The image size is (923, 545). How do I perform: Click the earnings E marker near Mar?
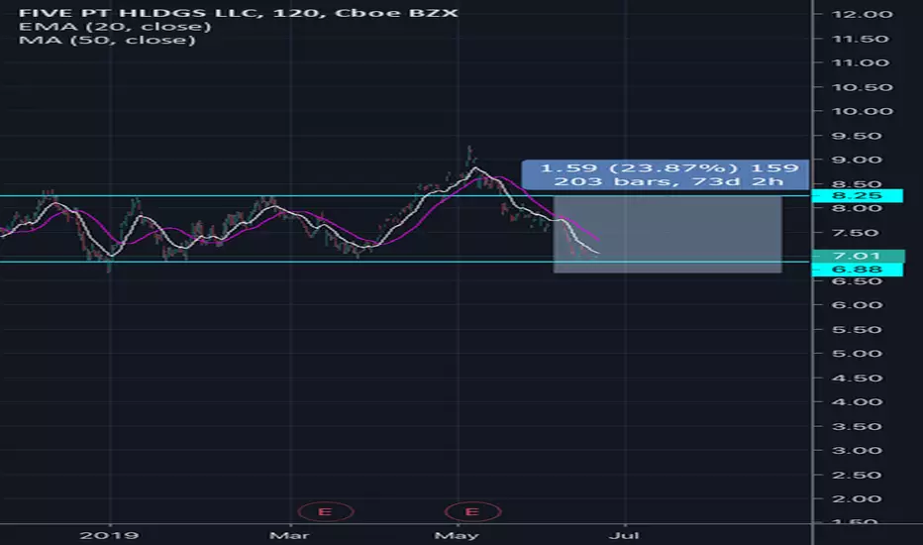pyautogui.click(x=326, y=511)
